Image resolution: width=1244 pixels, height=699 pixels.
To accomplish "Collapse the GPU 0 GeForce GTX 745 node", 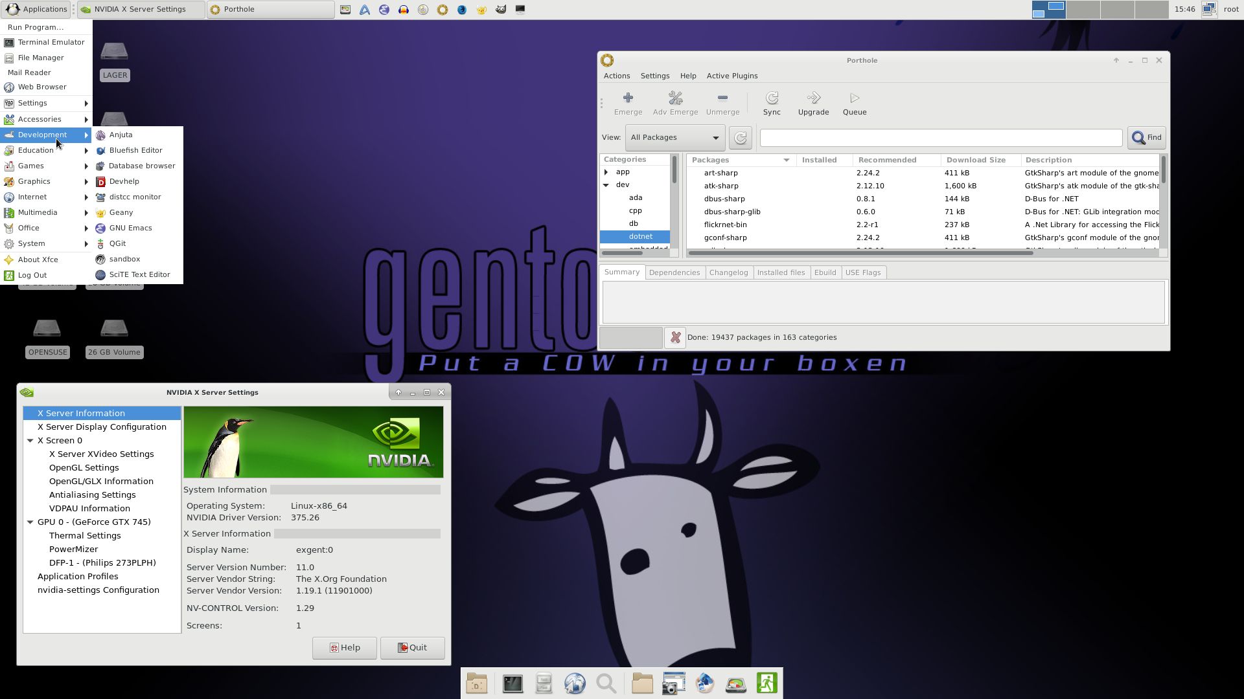I will (30, 522).
